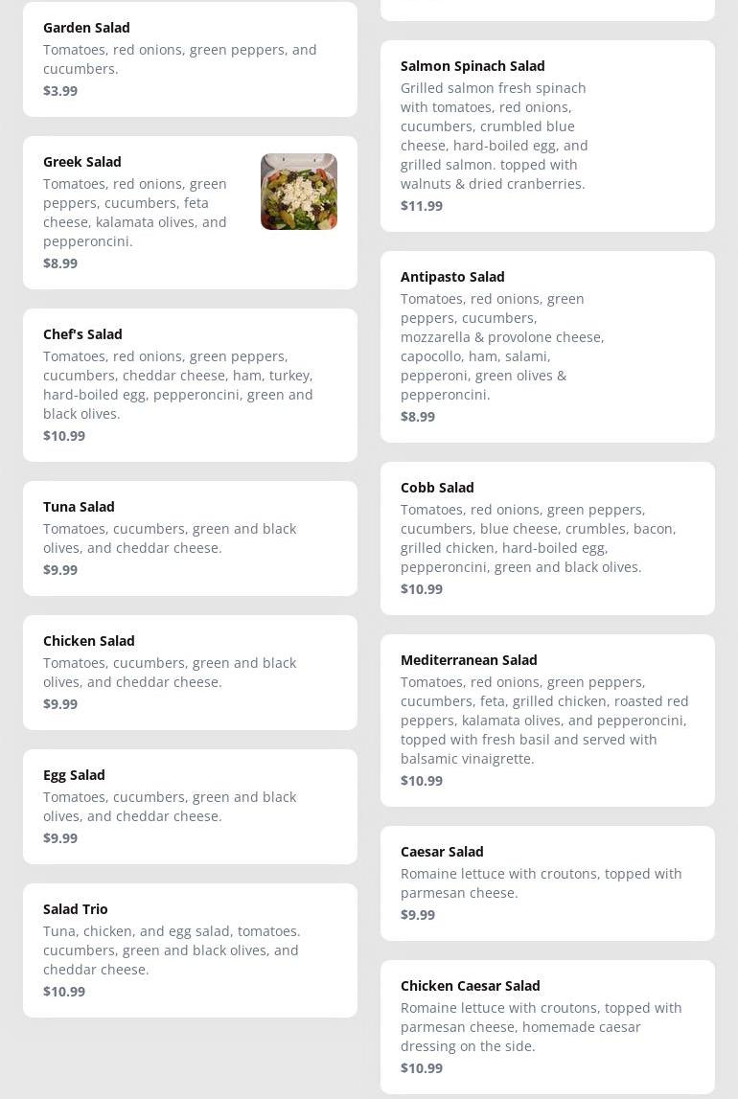Viewport: 738px width, 1099px height.
Task: Click the Greek Salad photo thumbnail
Action: pos(298,192)
